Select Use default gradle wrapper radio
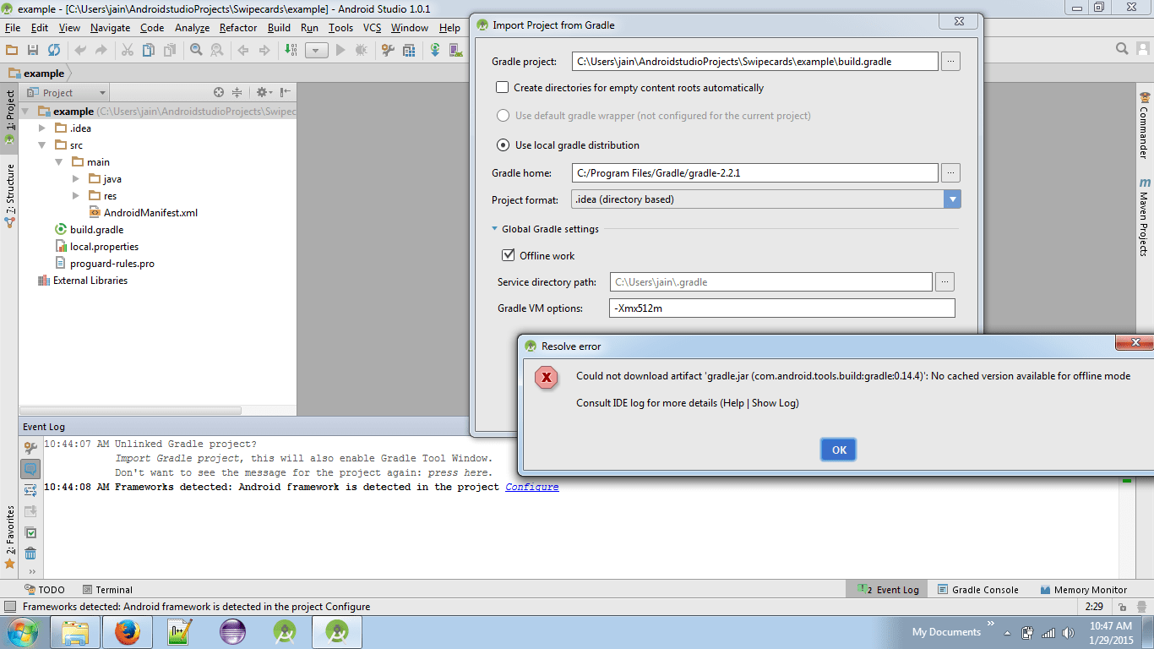1154x649 pixels. (x=503, y=116)
